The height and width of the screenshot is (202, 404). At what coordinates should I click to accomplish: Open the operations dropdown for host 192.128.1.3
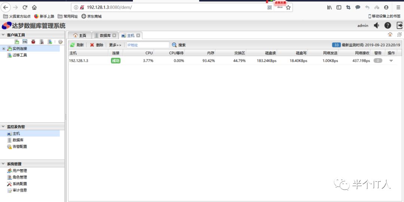(x=391, y=61)
